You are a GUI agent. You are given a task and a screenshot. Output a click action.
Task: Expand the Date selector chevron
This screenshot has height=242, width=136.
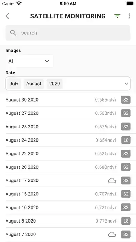coord(126,84)
